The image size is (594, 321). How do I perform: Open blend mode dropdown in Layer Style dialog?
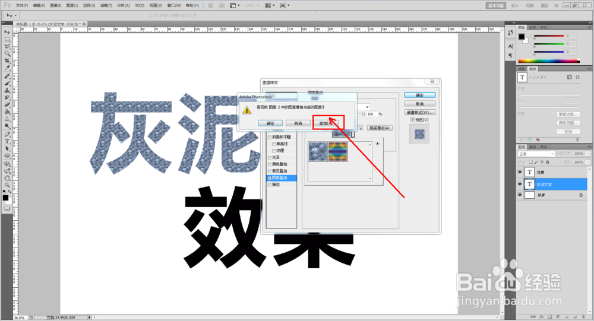[367, 107]
